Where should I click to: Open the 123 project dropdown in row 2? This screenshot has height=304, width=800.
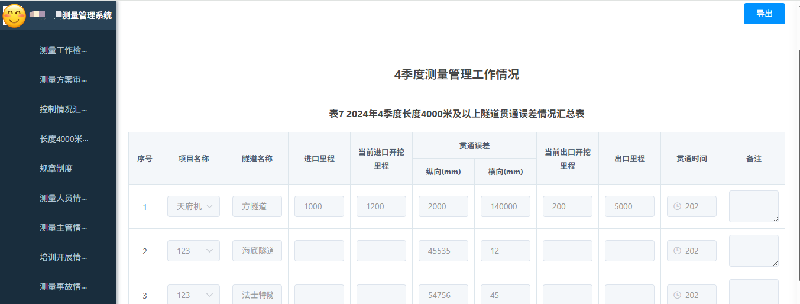point(193,251)
